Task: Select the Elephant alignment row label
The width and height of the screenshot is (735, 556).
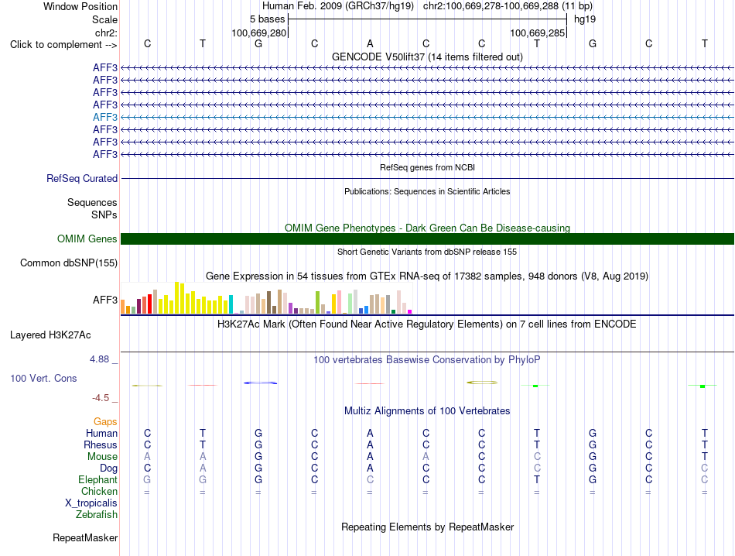Action: (x=97, y=479)
